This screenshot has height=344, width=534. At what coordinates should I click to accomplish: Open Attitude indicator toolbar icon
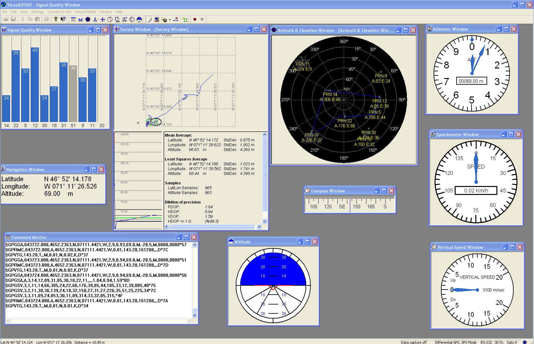point(139,19)
